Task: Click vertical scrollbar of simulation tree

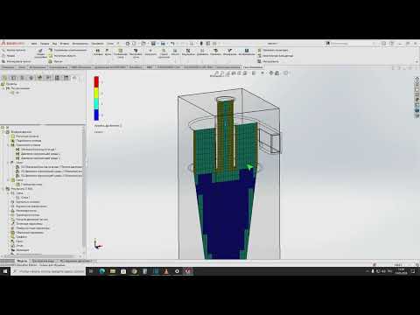Action: point(84,190)
